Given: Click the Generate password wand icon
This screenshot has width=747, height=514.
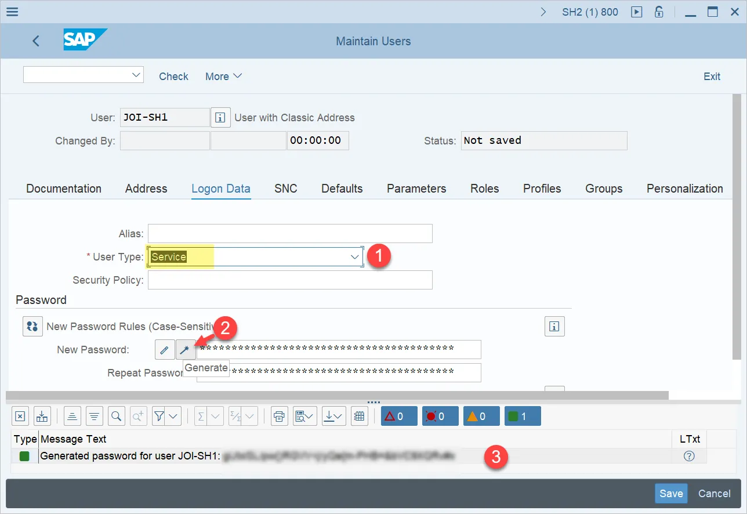Looking at the screenshot, I should click(186, 350).
